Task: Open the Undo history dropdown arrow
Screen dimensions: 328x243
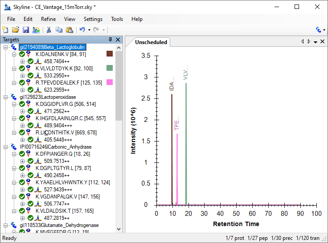Action: click(x=89, y=30)
